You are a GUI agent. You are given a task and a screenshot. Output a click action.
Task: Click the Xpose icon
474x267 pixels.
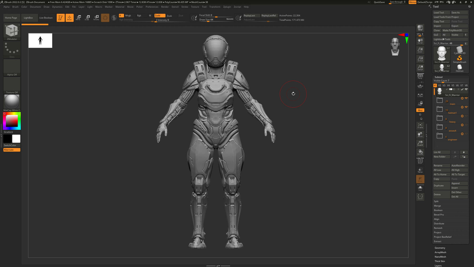tap(420, 197)
